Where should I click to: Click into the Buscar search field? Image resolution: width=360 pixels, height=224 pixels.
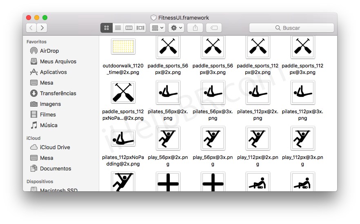coord(291,28)
